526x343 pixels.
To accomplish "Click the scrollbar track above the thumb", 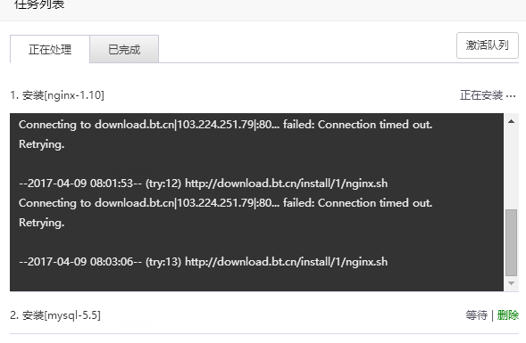I will click(511, 168).
